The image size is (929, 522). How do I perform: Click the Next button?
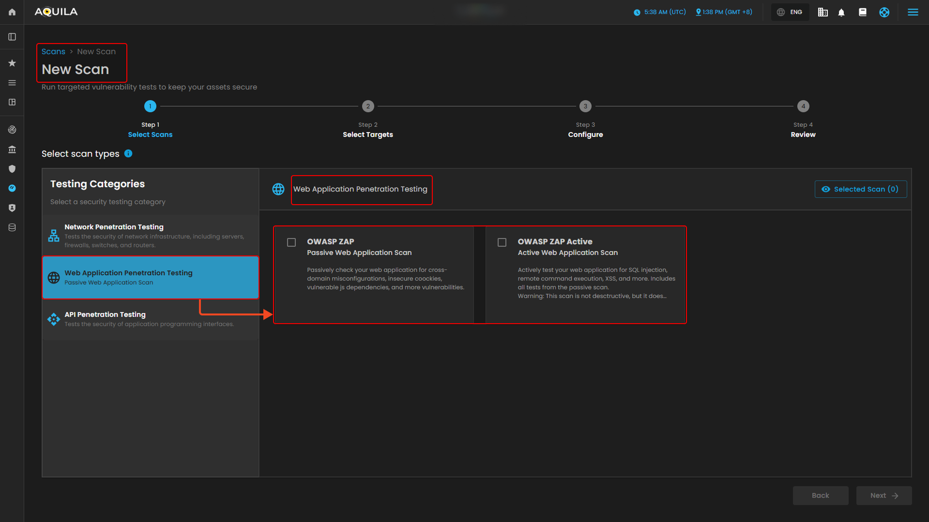pyautogui.click(x=883, y=495)
